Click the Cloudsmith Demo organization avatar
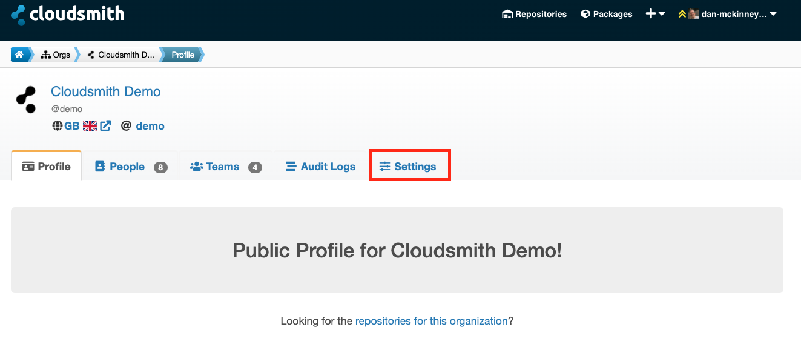The height and width of the screenshot is (347, 801). (x=27, y=100)
